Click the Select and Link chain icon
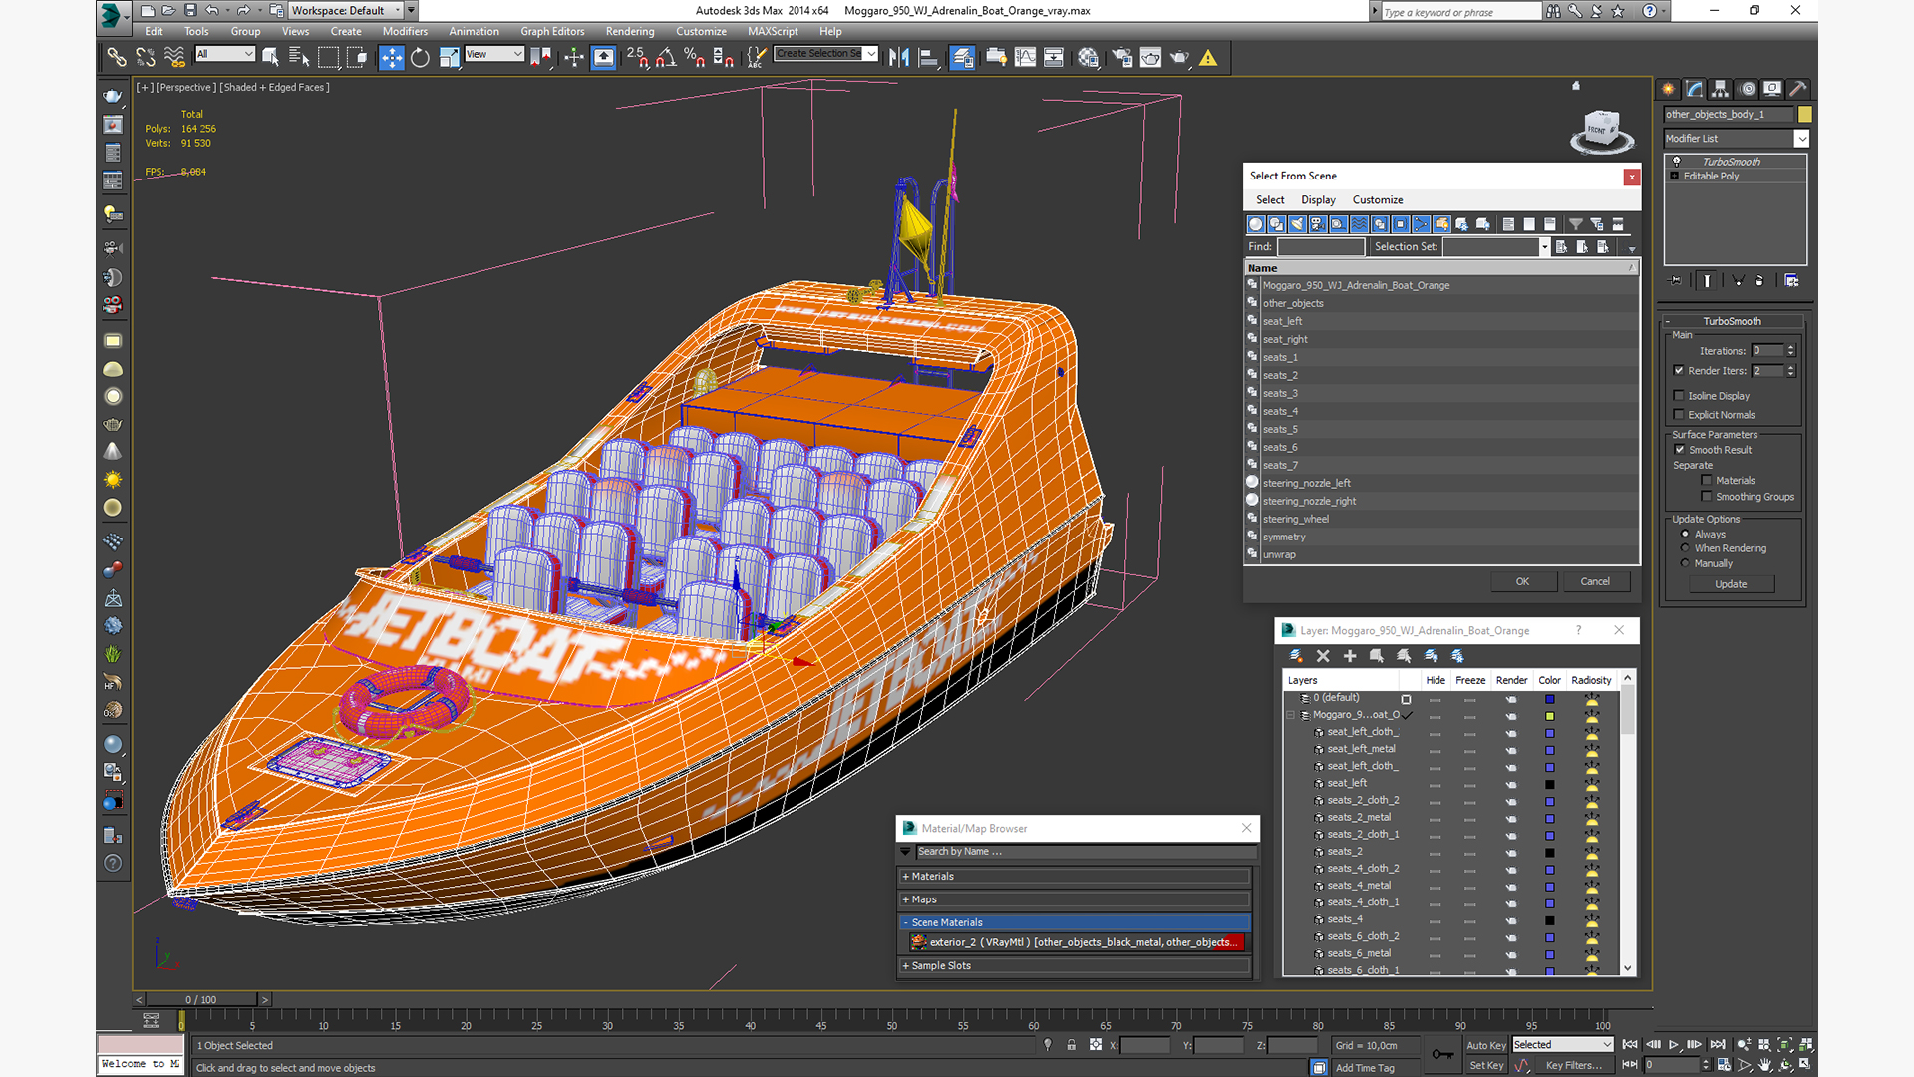This screenshot has height=1077, width=1914. tap(117, 58)
